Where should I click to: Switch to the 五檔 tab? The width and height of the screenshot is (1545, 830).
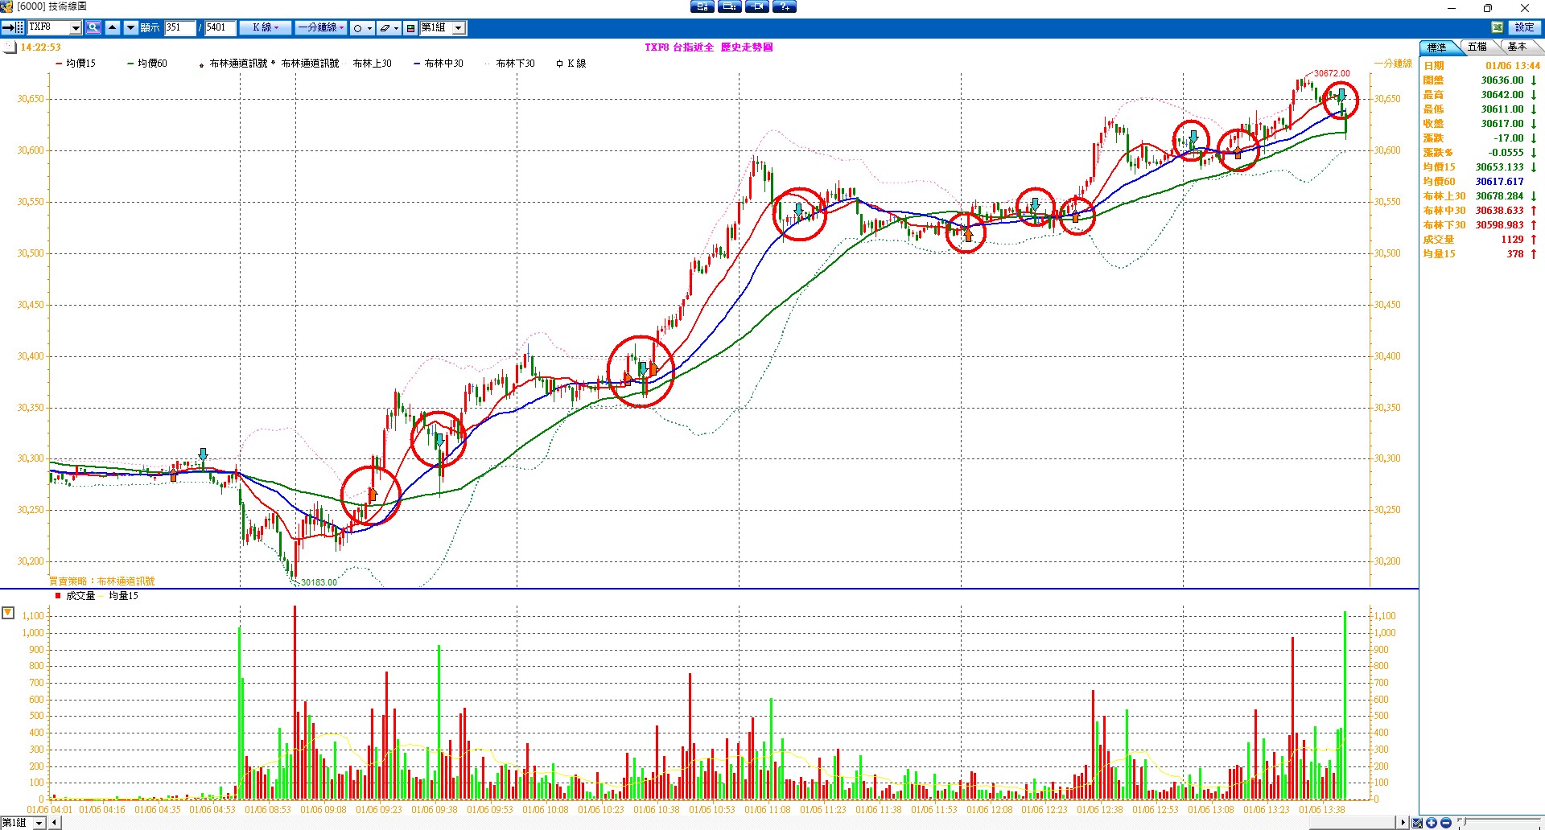click(1477, 47)
